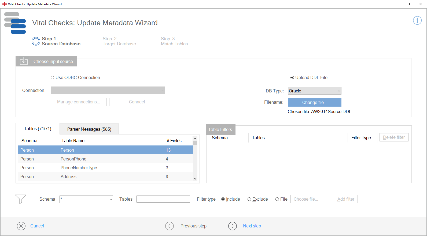The height and width of the screenshot is (236, 427).
Task: Switch to the Parser Messages (585) tab
Action: [89, 129]
